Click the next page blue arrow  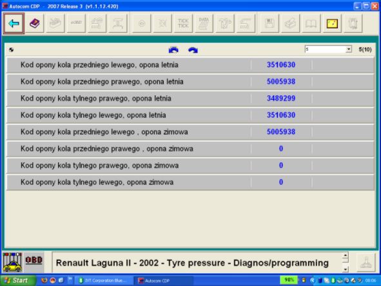coord(193,50)
